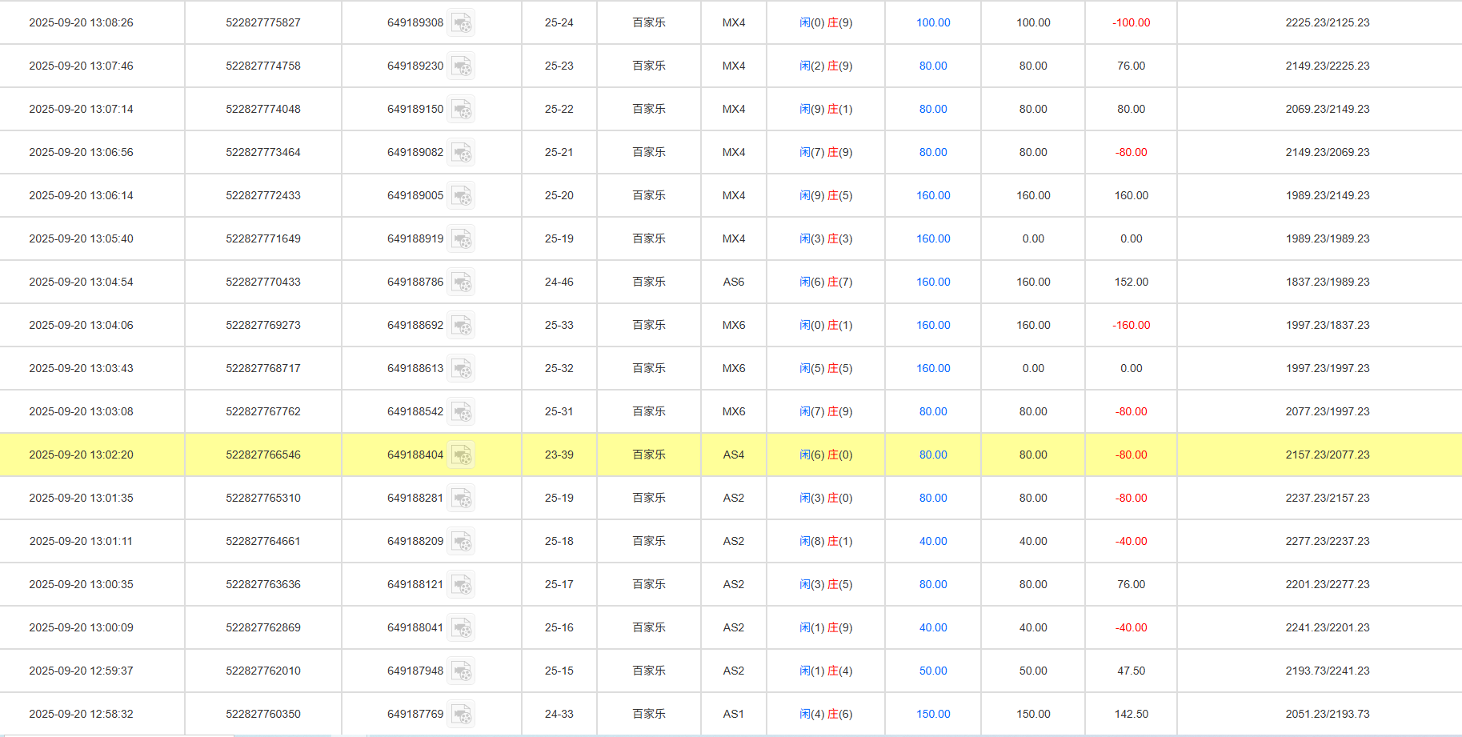This screenshot has width=1462, height=737.
Task: Click the video icon for MX6 round 25-31
Action: pos(462,411)
